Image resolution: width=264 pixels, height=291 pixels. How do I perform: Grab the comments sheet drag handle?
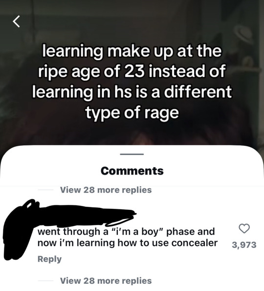[132, 154]
